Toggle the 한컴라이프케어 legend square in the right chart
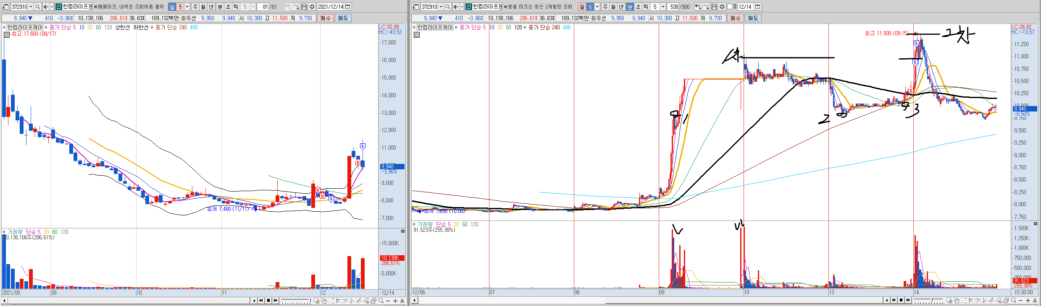The width and height of the screenshot is (1041, 306). click(414, 27)
